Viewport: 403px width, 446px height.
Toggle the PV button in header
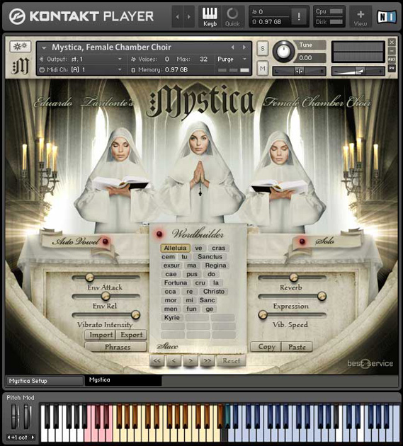[x=392, y=68]
